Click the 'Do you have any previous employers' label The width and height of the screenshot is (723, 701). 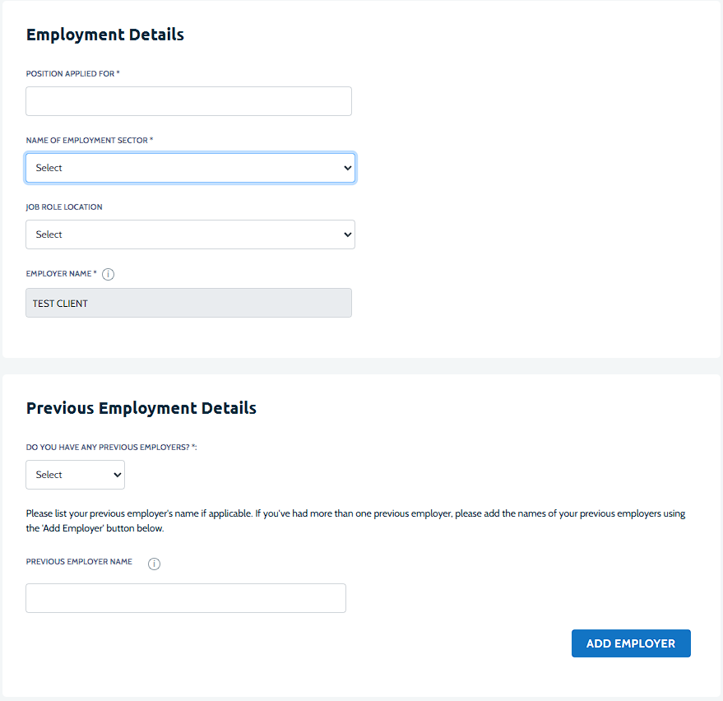(111, 448)
